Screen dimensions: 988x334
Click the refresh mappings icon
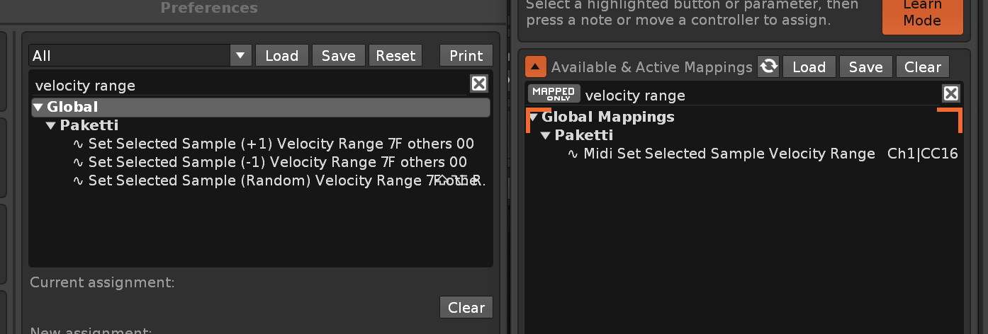coord(768,67)
